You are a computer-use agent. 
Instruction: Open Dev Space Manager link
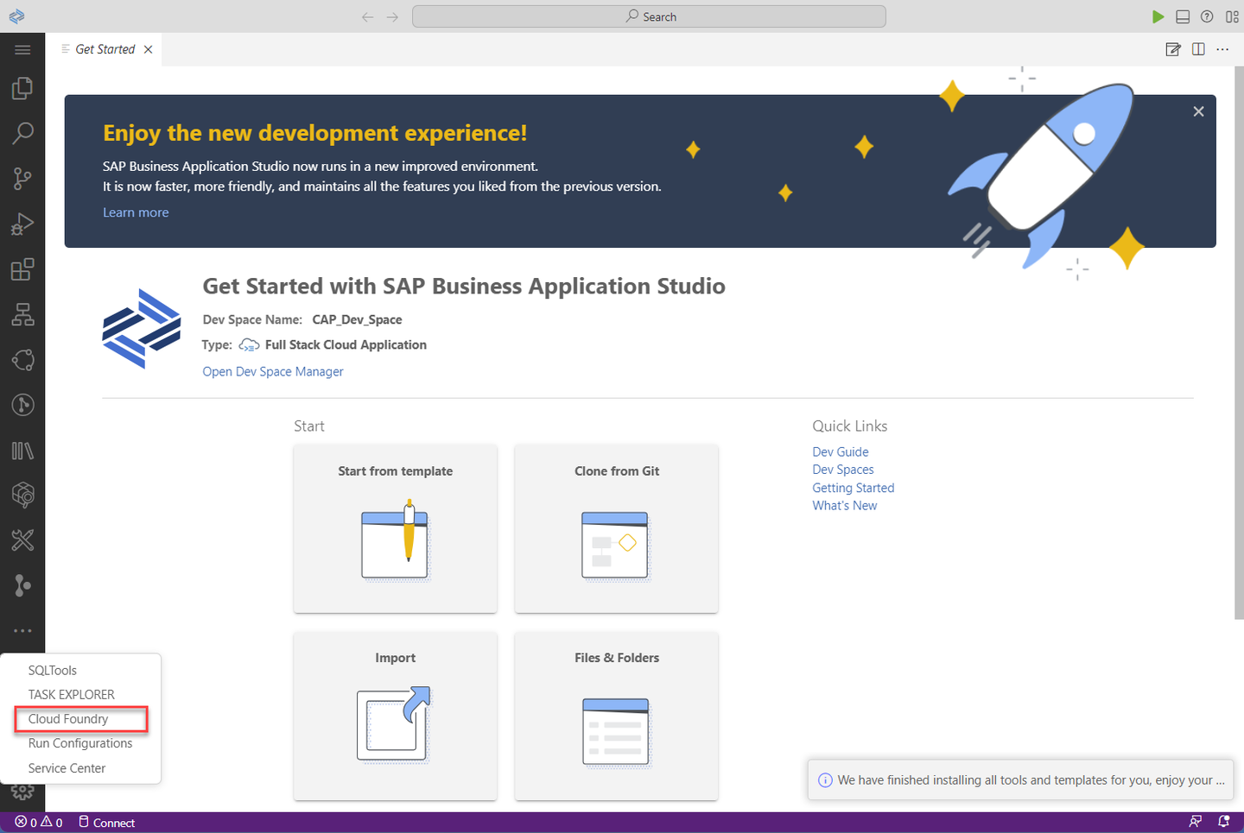tap(273, 371)
